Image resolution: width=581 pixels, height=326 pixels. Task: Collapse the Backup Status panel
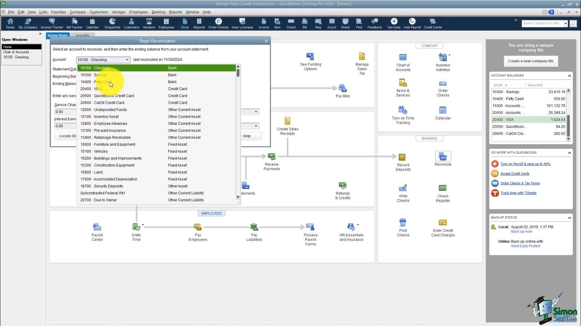pos(569,218)
